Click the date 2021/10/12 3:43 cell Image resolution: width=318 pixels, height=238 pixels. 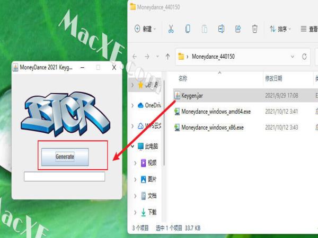282,127
